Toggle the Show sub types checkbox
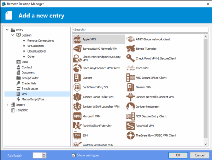 pos(74,155)
